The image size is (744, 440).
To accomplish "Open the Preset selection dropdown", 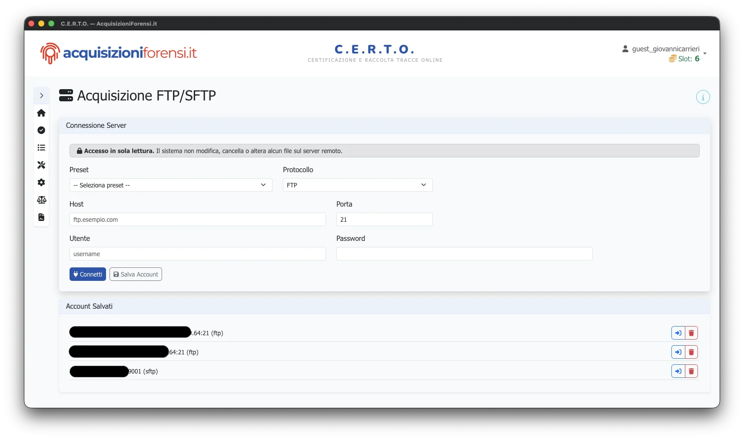I will pos(170,185).
